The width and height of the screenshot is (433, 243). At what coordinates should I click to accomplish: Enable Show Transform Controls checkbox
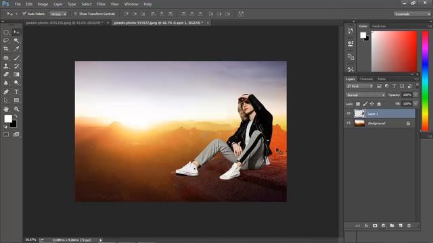(75, 13)
